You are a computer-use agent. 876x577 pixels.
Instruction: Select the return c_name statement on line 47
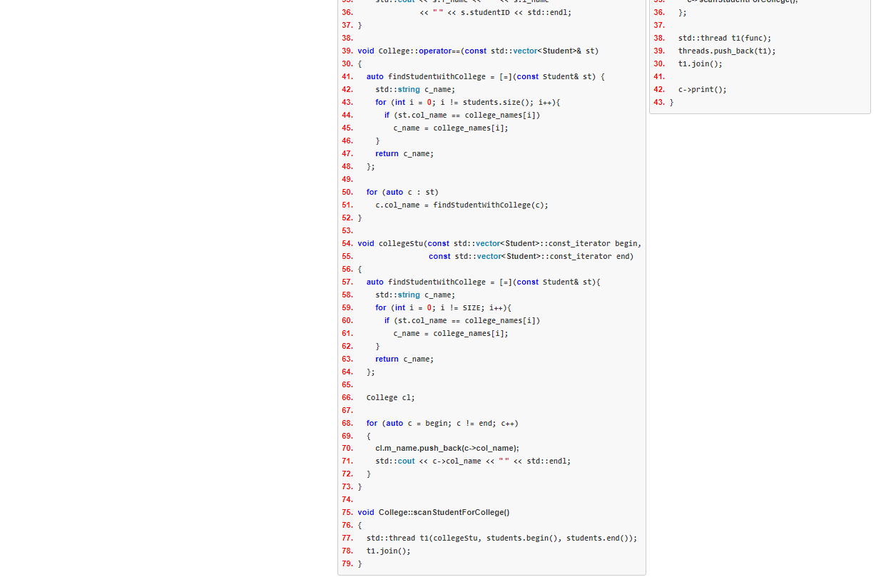tap(402, 153)
